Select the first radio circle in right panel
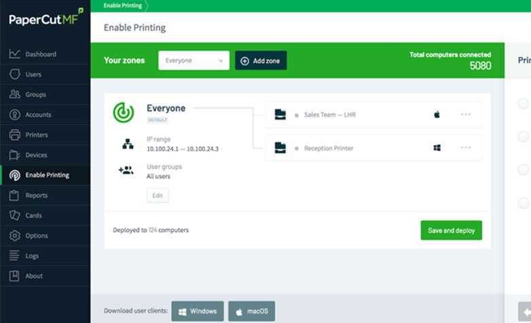 point(524,104)
